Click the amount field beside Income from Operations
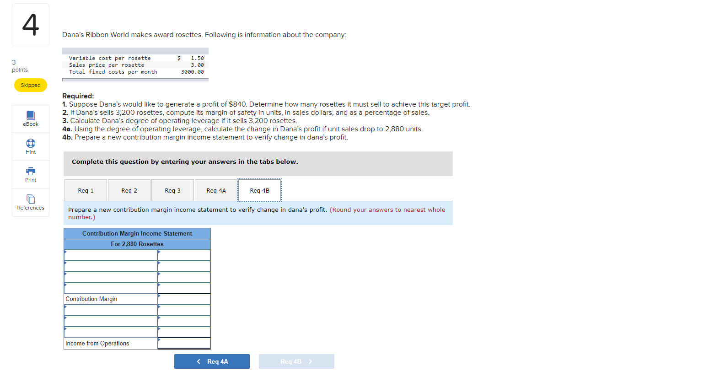Screen dimensions: 714x382 [x=184, y=343]
